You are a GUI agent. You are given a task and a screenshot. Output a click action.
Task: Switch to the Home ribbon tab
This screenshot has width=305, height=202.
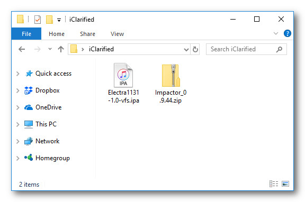click(x=57, y=34)
